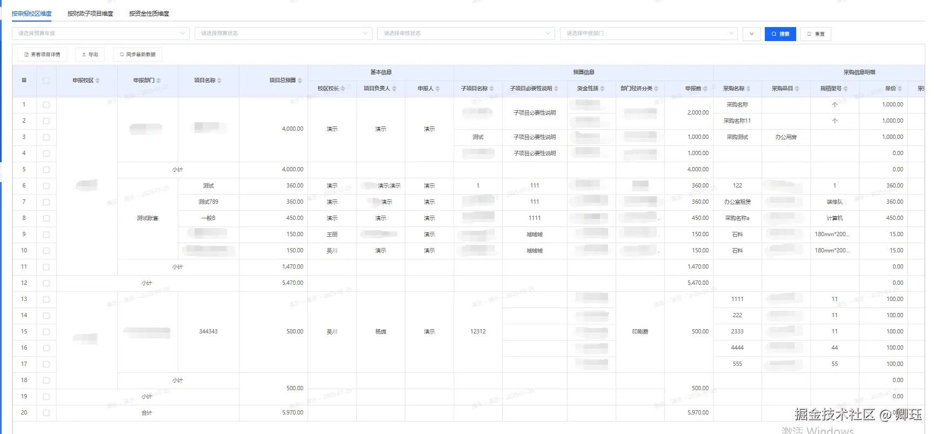Select the 采购测试 procurement name cell

pyautogui.click(x=737, y=137)
